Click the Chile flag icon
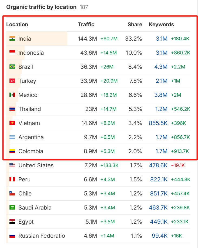The width and height of the screenshot is (198, 248). [x=12, y=194]
